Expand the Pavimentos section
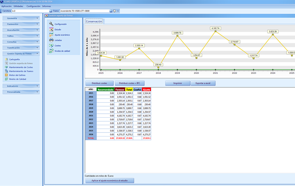Viewport: 295px width, 186px height. pyautogui.click(x=21, y=24)
